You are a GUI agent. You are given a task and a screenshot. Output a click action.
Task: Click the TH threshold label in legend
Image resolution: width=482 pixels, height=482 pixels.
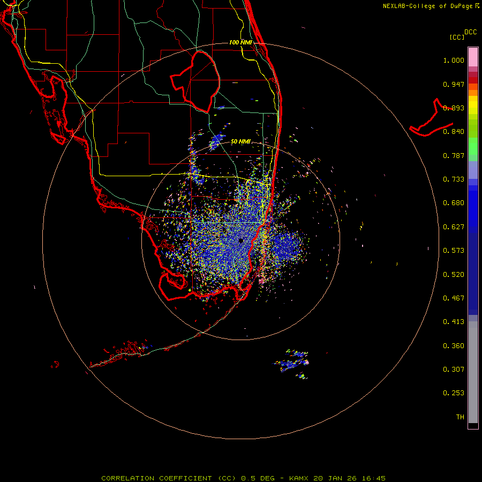pos(460,417)
